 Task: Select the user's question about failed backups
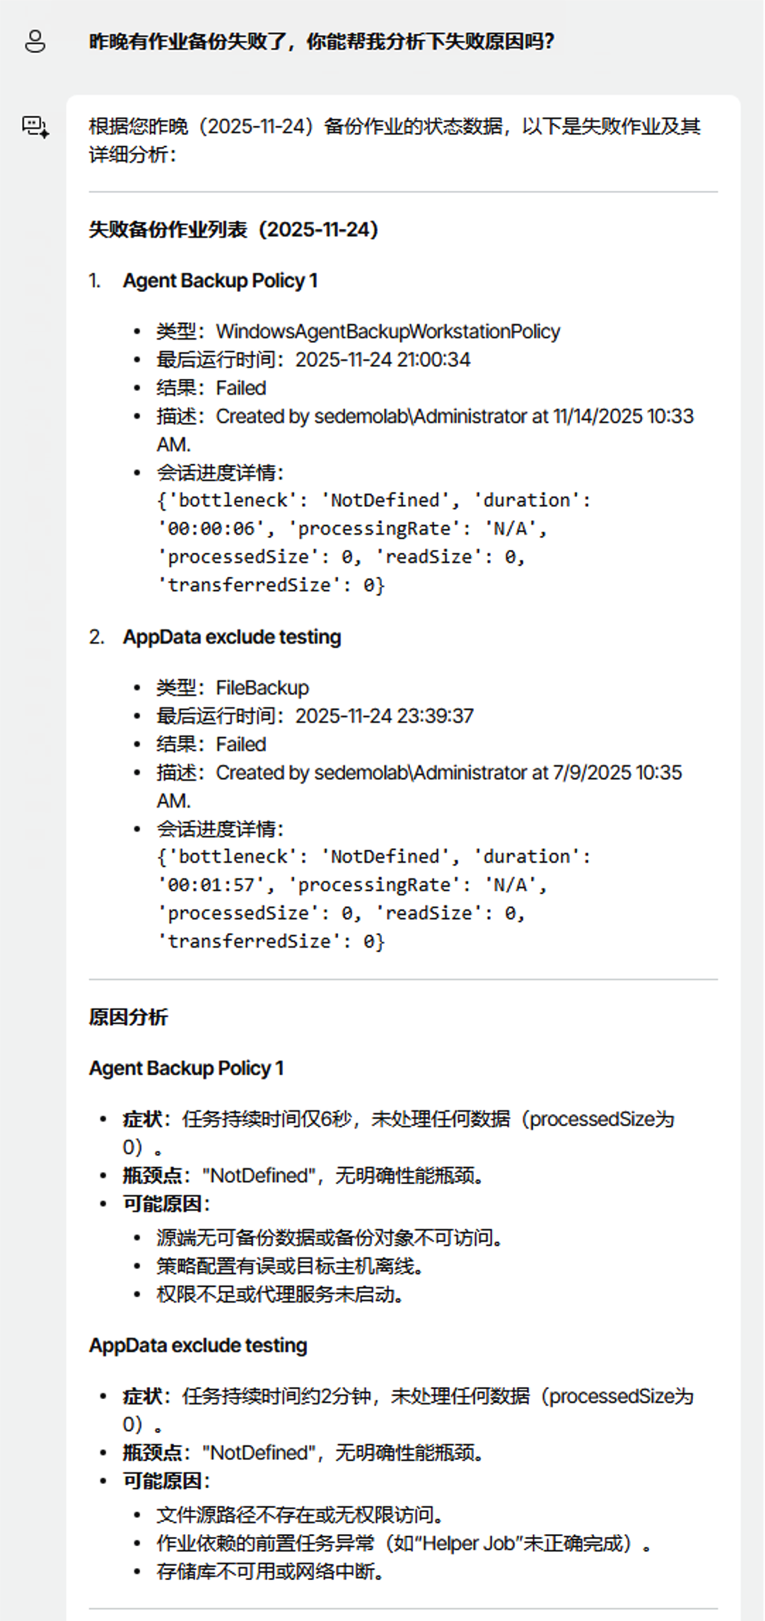[x=321, y=42]
